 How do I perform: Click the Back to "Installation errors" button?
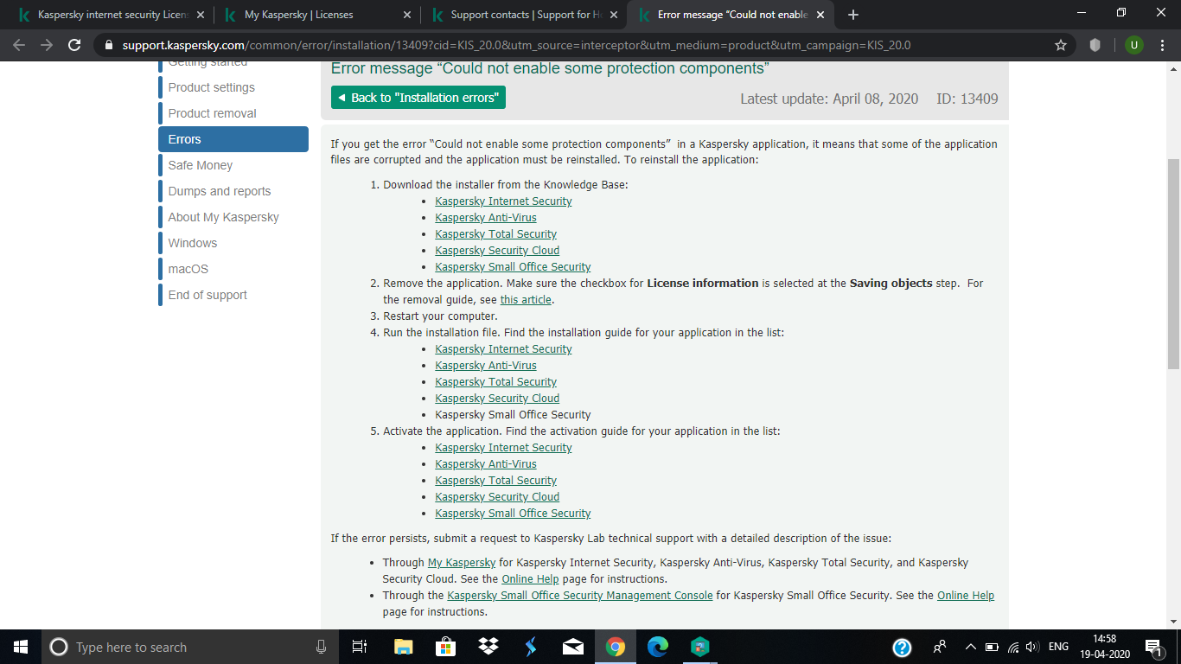pos(418,98)
